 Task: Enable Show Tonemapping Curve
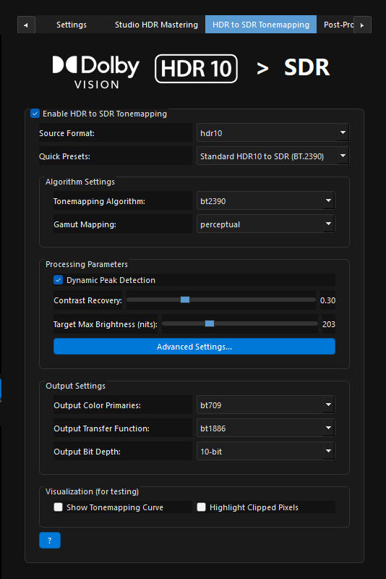(59, 507)
